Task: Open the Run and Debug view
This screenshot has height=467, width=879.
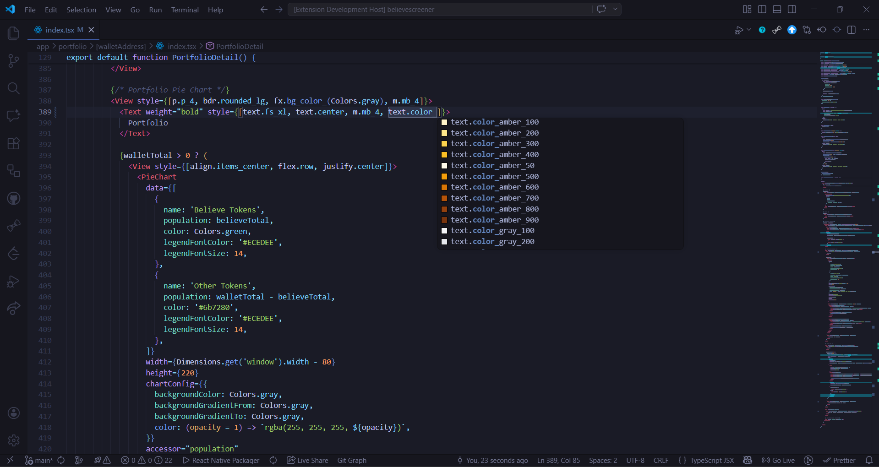Action: pyautogui.click(x=14, y=281)
